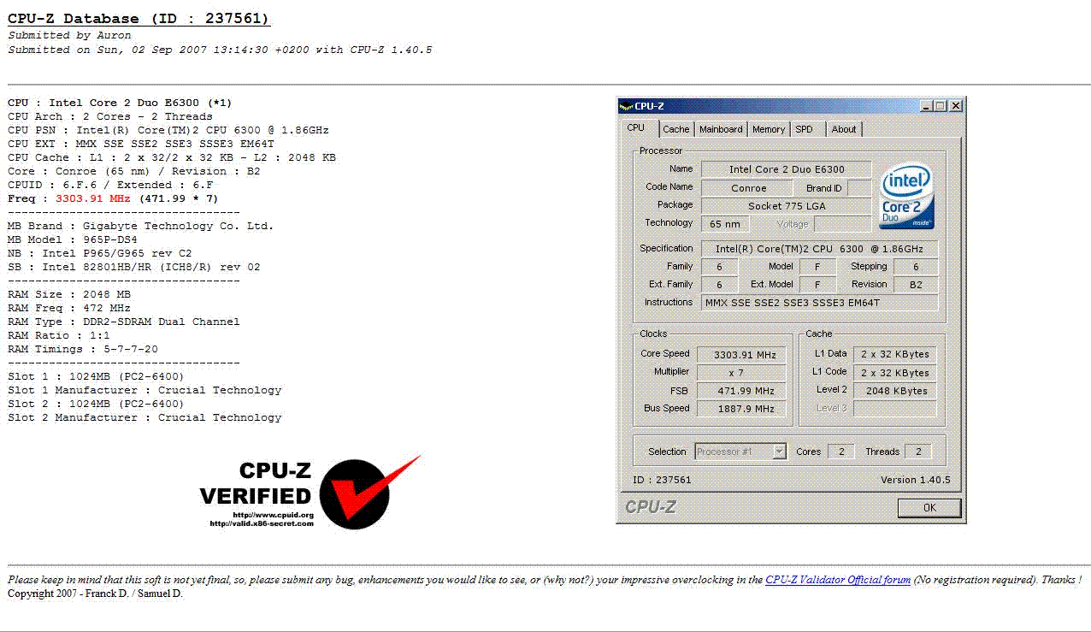Click the Technology field 65 nm
The height and width of the screenshot is (632, 1091).
[725, 224]
